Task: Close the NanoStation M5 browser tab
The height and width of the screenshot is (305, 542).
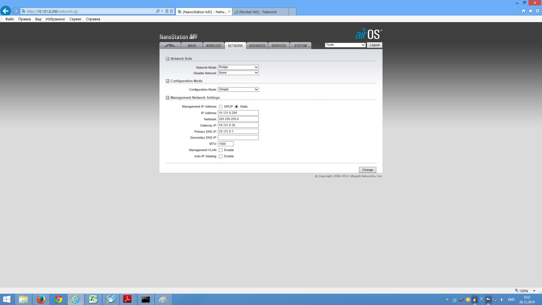Action: pos(229,12)
